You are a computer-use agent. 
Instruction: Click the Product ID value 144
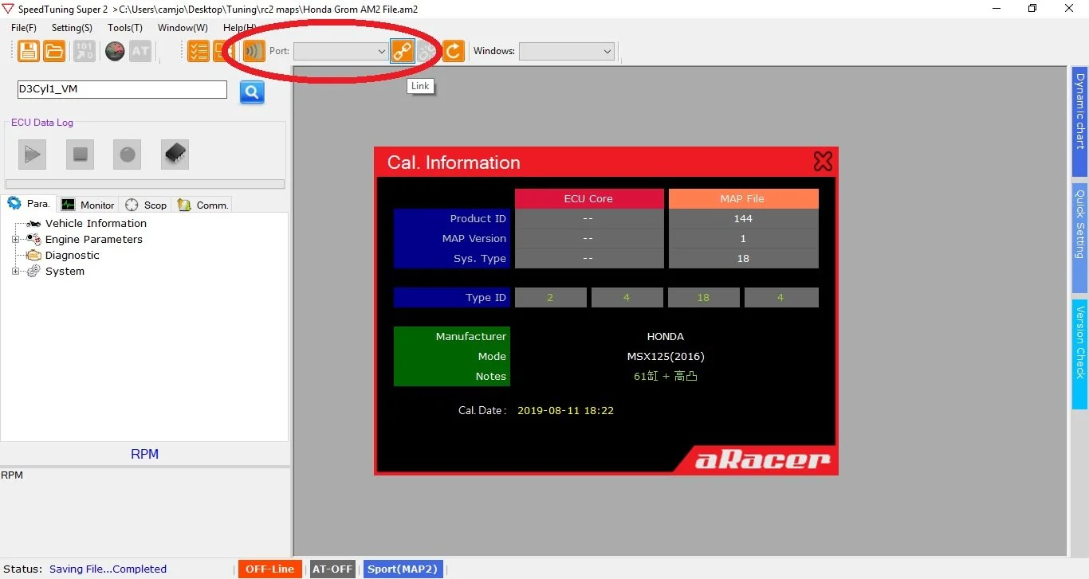[743, 218]
